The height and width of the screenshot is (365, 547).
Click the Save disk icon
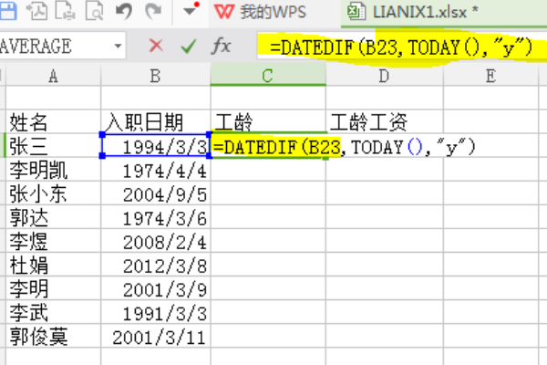[7, 10]
